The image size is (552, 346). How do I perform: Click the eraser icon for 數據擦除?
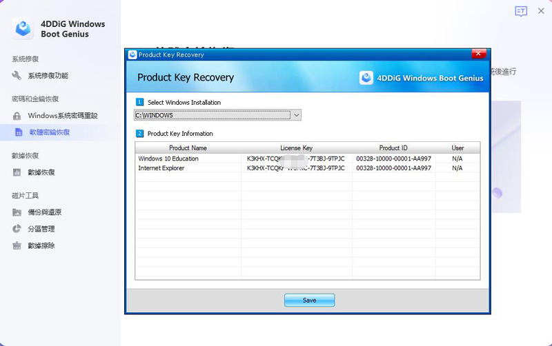[x=17, y=245]
